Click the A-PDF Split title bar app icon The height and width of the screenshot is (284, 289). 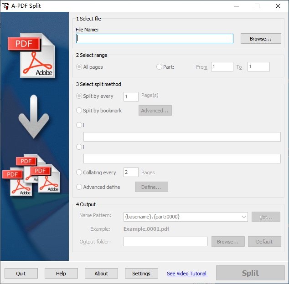click(x=5, y=6)
